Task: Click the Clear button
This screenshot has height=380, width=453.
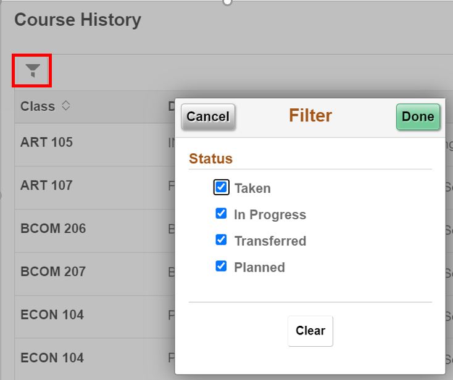Action: pyautogui.click(x=310, y=331)
